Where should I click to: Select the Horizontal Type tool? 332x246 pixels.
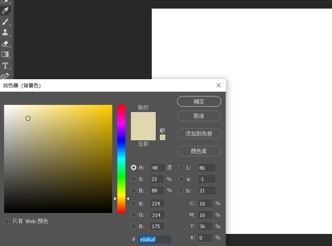[6, 65]
